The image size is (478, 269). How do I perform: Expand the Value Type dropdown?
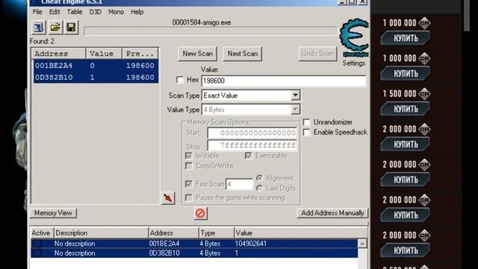coord(295,110)
